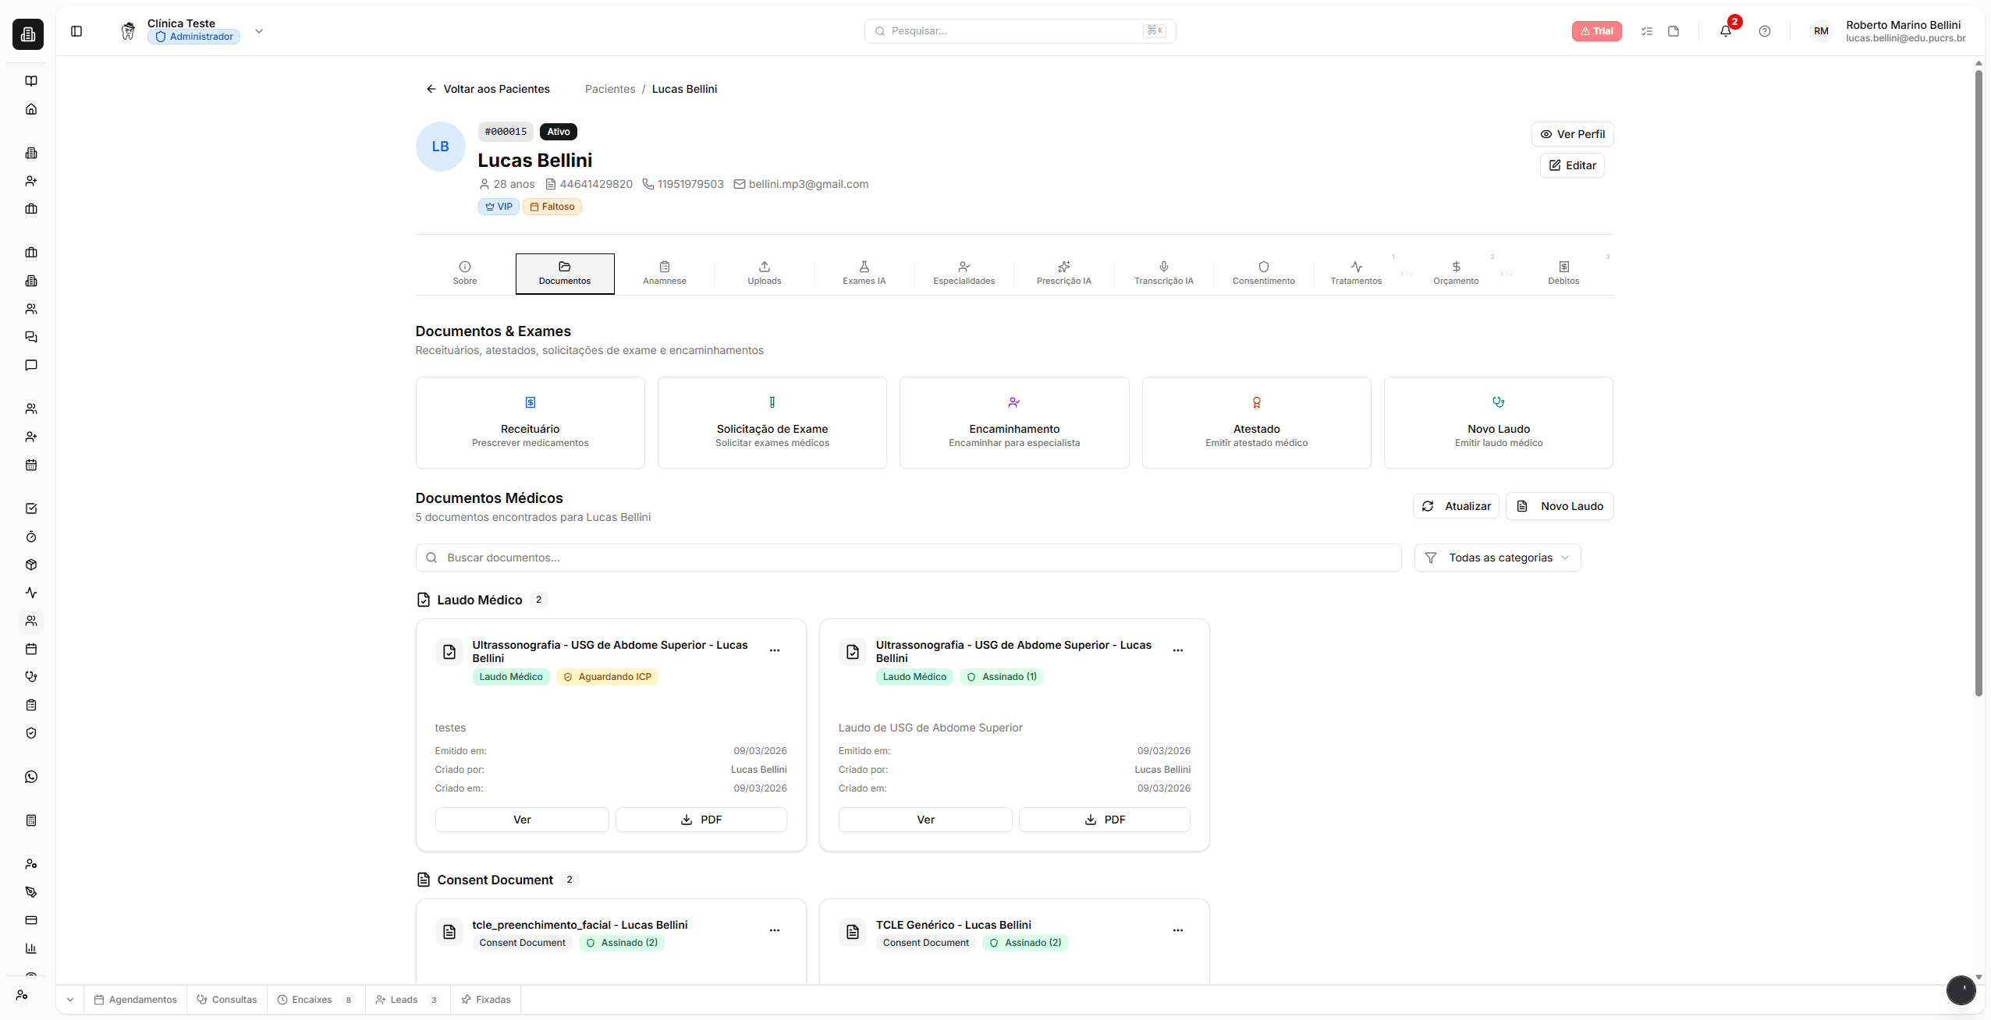Download PDF of the Assinado (1) laudo
Viewport: 1991px width, 1020px height.
[1104, 820]
